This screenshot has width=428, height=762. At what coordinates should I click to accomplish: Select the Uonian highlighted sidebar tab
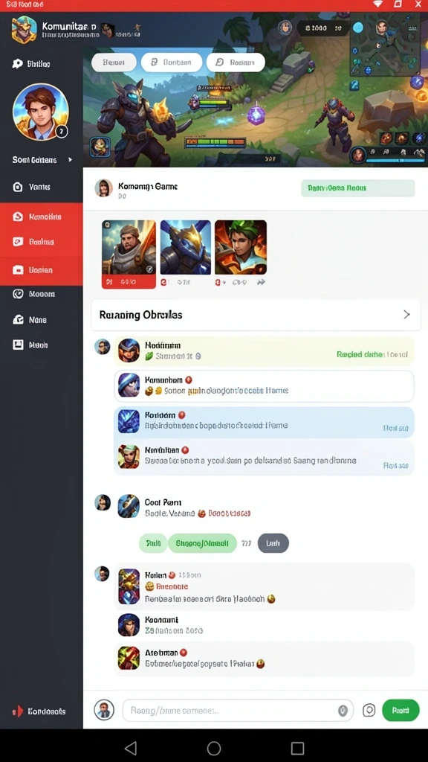click(42, 269)
